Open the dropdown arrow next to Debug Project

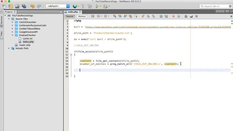pyautogui.click(x=109, y=6)
